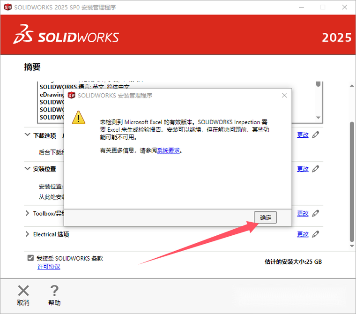Click the 取消 X icon at bottom
Image resolution: width=356 pixels, height=314 pixels.
pos(23,291)
